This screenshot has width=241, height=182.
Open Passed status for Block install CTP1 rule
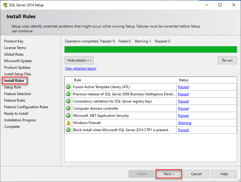point(183,130)
